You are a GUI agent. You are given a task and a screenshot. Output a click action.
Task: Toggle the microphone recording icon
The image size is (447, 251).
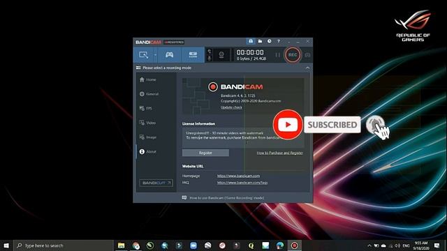tap(210, 58)
